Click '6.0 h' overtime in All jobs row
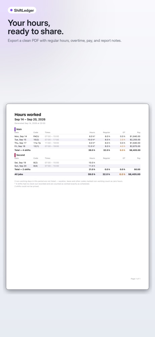 pyautogui.click(x=122, y=174)
